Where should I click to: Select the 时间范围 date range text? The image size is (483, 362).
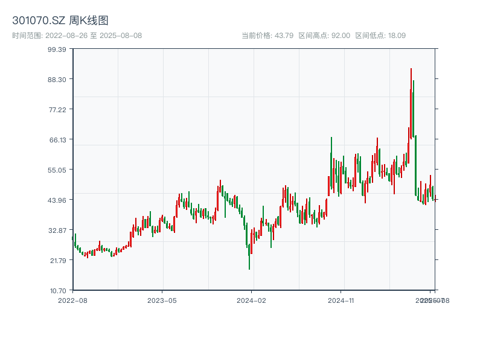77,36
